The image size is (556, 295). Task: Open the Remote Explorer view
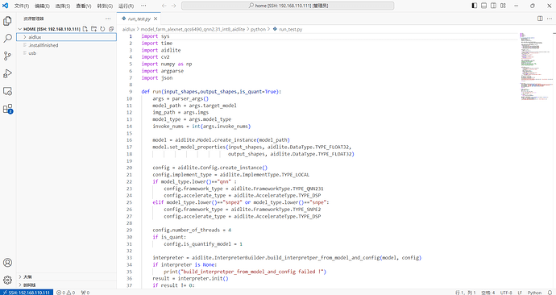(7, 91)
